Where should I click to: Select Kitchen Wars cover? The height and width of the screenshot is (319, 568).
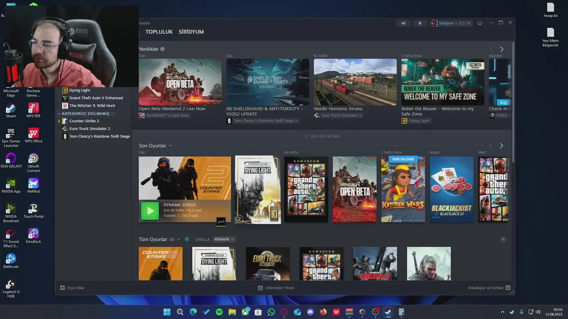[403, 189]
